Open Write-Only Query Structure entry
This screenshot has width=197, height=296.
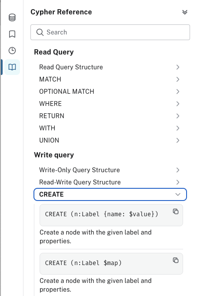[110, 170]
